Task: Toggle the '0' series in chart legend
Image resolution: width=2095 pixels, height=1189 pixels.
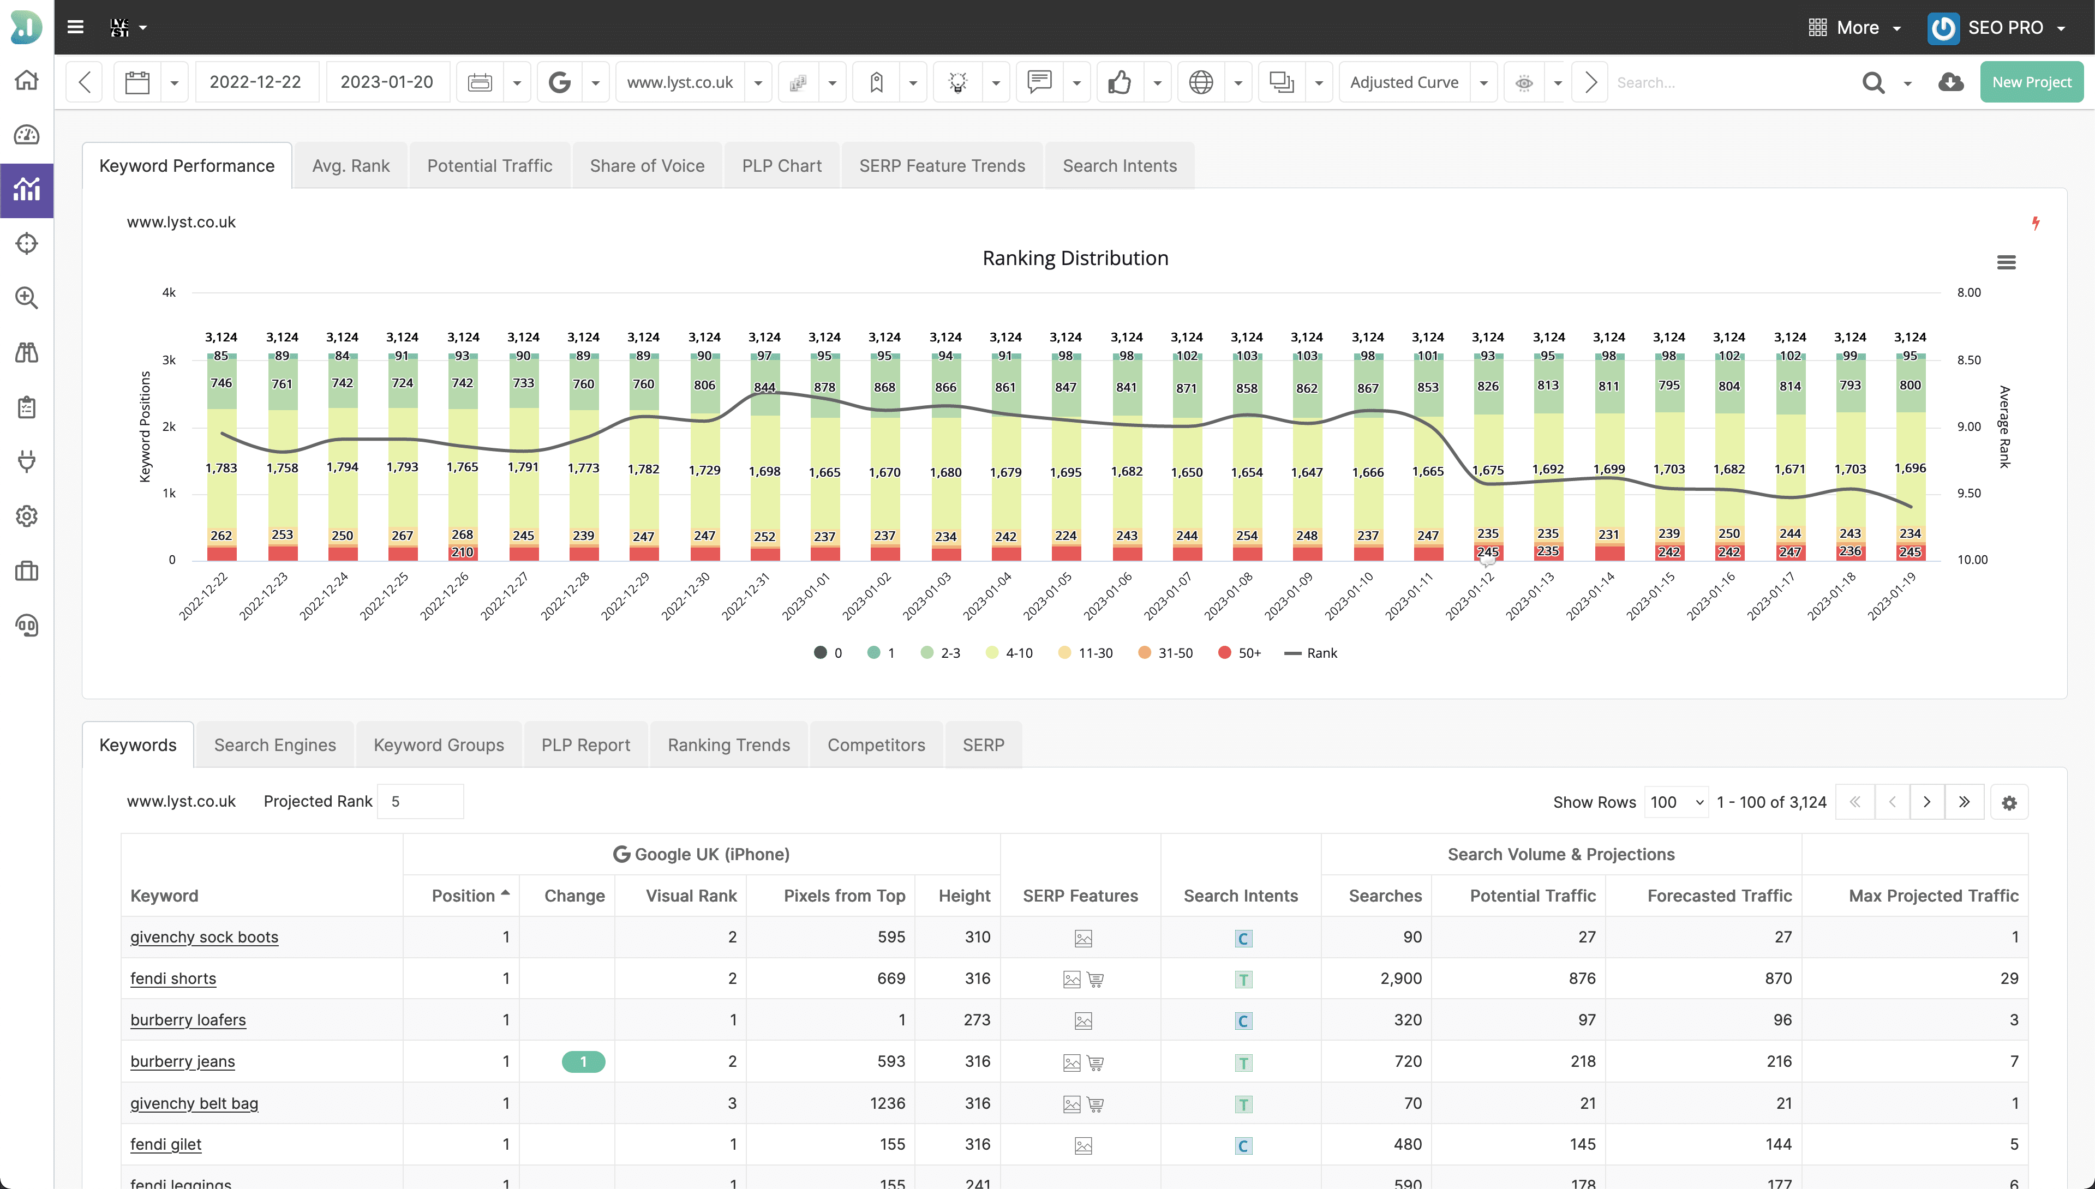Action: pyautogui.click(x=828, y=652)
